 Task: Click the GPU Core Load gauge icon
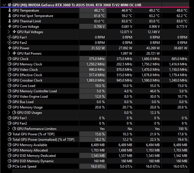9,86
